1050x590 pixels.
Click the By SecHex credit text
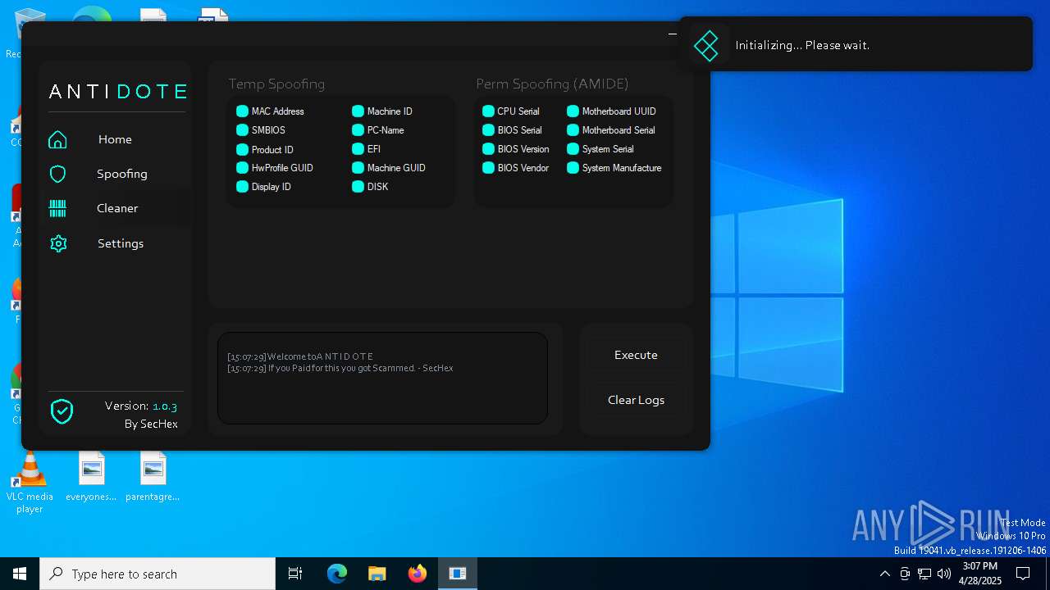[151, 424]
